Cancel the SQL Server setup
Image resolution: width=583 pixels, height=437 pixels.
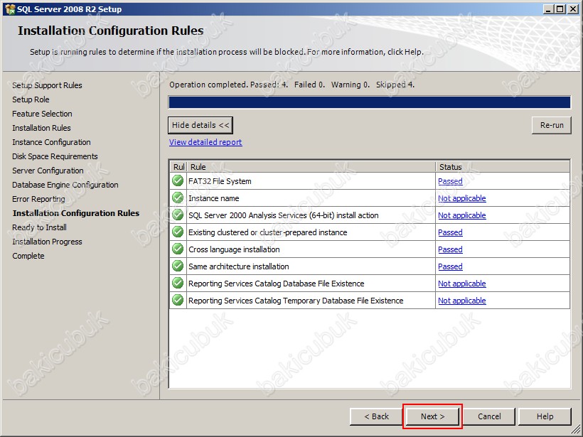489,416
